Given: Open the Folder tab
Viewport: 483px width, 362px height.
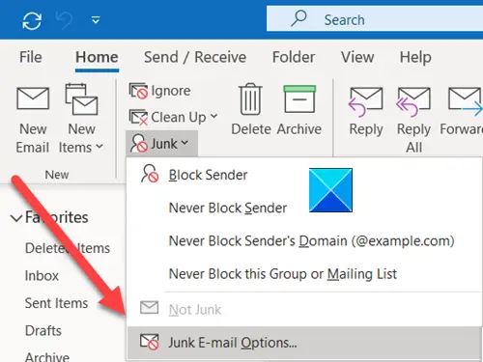Looking at the screenshot, I should click(294, 57).
